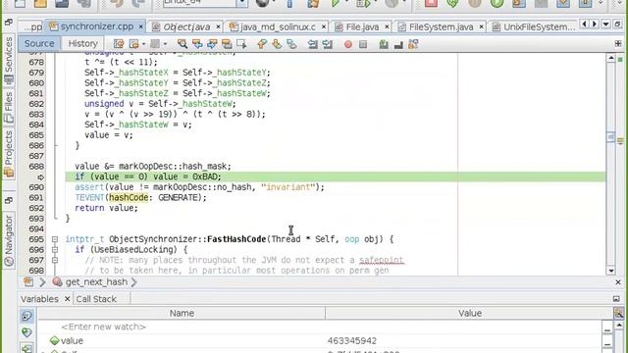This screenshot has width=628, height=353.
Task: Open the Navigator side panel
Action: [9, 240]
